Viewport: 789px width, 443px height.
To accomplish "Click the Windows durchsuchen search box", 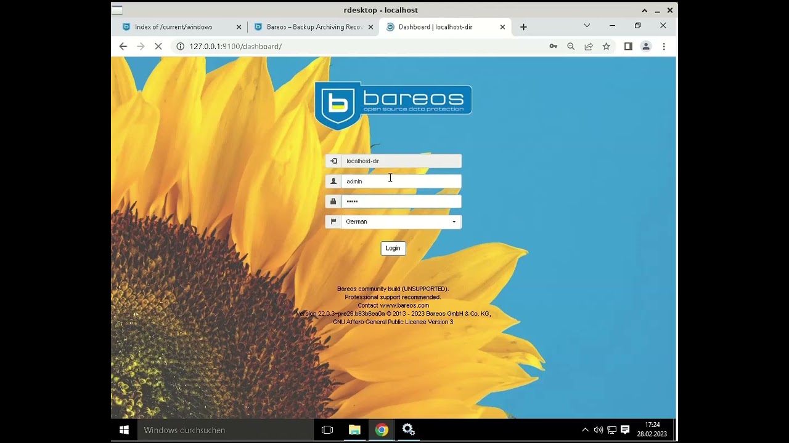I will (x=225, y=430).
